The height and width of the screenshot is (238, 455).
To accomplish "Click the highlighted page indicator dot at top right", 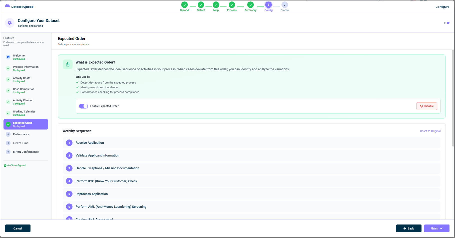I will pos(448,23).
